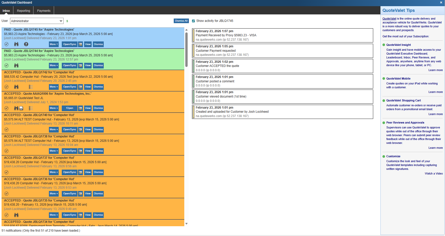Image resolution: width=445 pixels, height=236 pixels.
Task: Click Learn more under QuoteValet Insight
Action: point(435,70)
